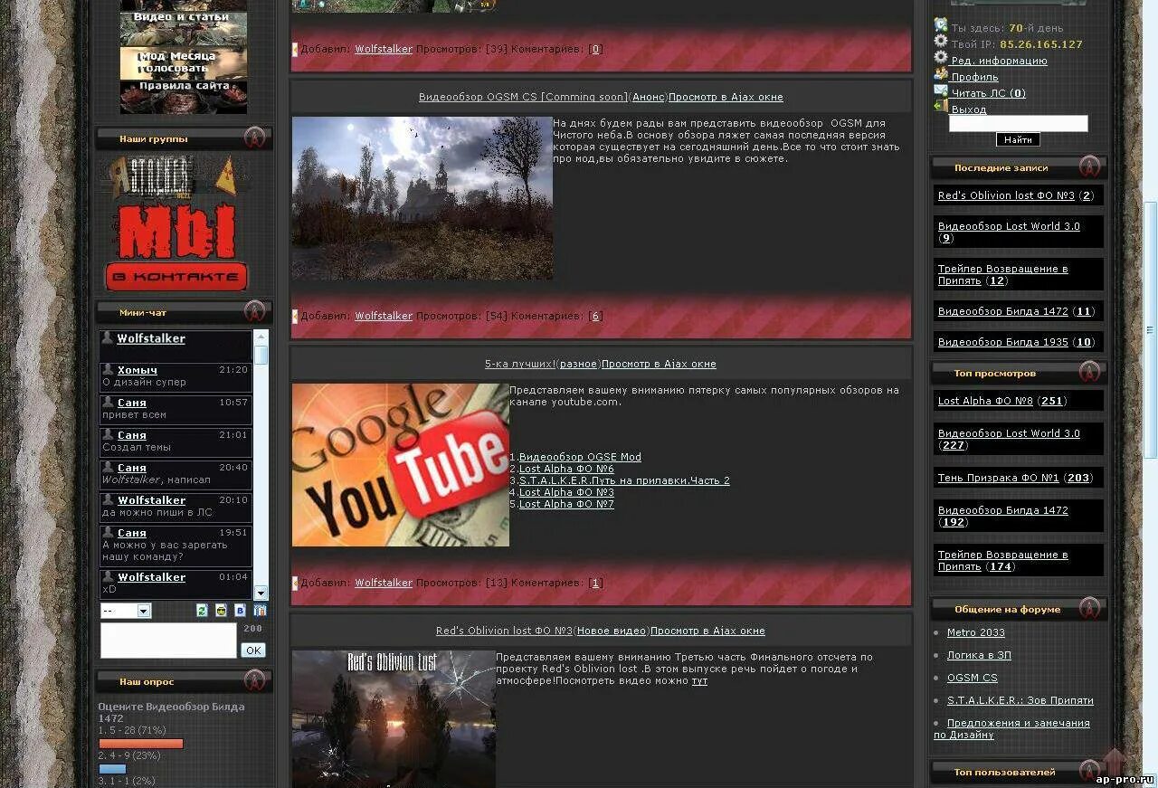The height and width of the screenshot is (788, 1158).
Task: Open the church landscape thumbnail of OGSM CS post
Action: click(x=422, y=198)
